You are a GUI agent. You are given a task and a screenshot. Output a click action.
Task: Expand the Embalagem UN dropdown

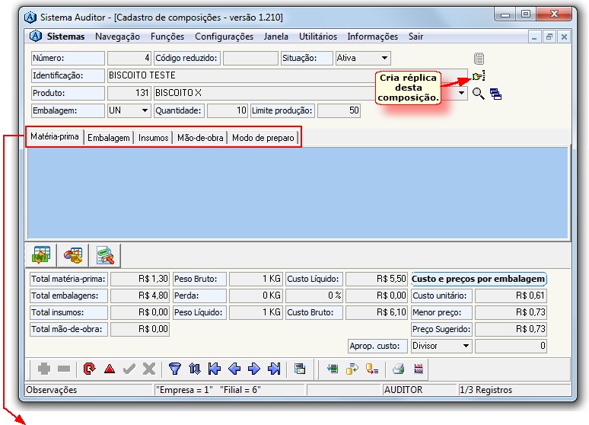click(x=145, y=110)
